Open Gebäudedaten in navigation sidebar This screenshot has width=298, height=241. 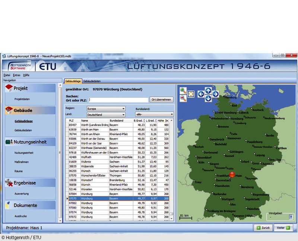pos(23,130)
